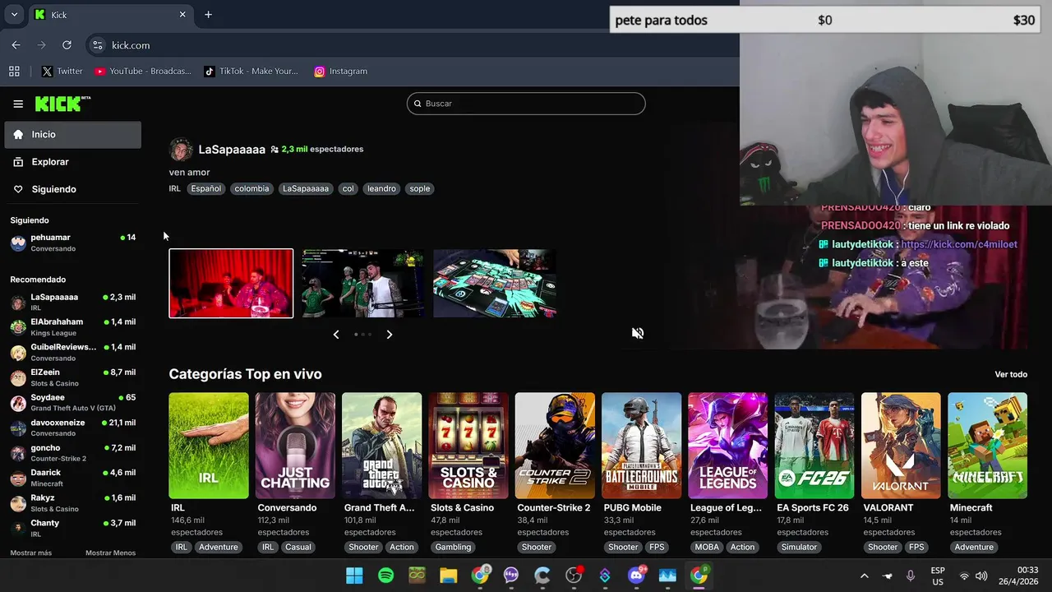The height and width of the screenshot is (592, 1052).
Task: Click the colombia tag
Action: (x=251, y=188)
